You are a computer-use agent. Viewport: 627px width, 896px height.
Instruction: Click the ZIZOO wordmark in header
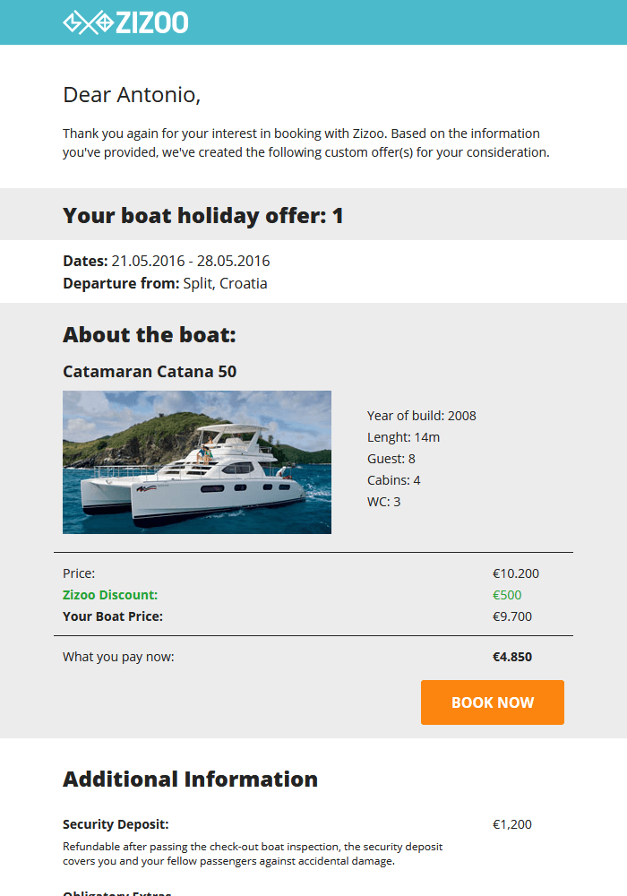coord(152,22)
